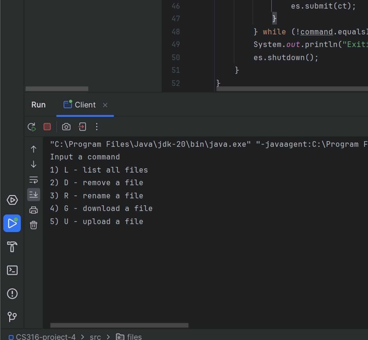Open the Services tool window
368x340 pixels.
pos(12,200)
